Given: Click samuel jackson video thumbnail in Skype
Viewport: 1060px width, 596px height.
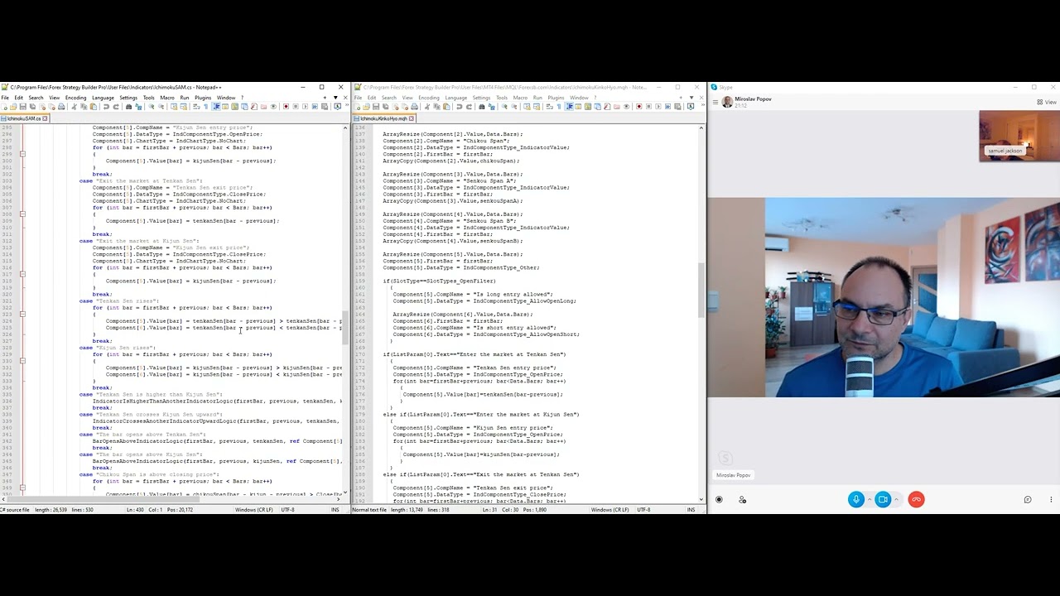Looking at the screenshot, I should pos(1019,136).
